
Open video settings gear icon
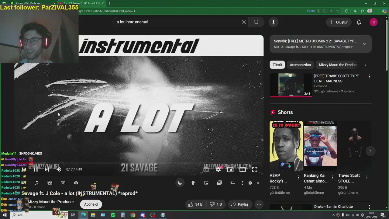tap(218, 169)
